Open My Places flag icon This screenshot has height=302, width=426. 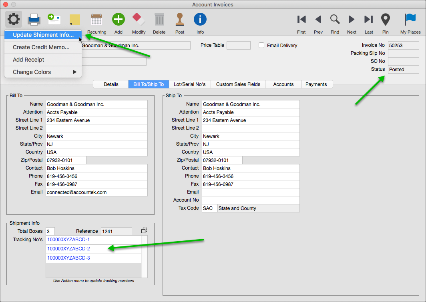410,19
